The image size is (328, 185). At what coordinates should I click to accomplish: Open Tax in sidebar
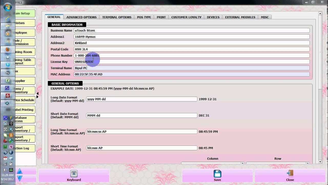click(x=25, y=71)
